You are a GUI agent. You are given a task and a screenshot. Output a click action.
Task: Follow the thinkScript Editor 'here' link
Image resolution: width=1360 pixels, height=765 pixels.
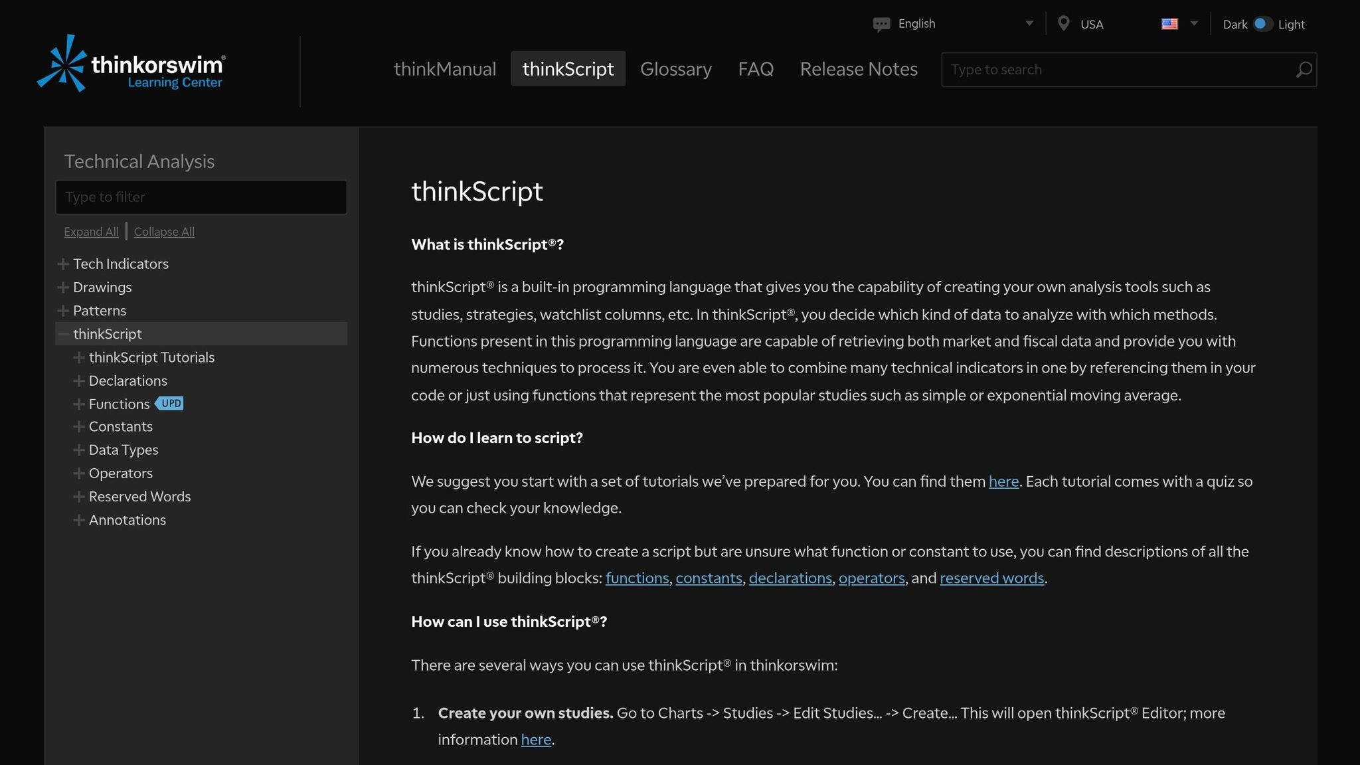click(x=536, y=740)
